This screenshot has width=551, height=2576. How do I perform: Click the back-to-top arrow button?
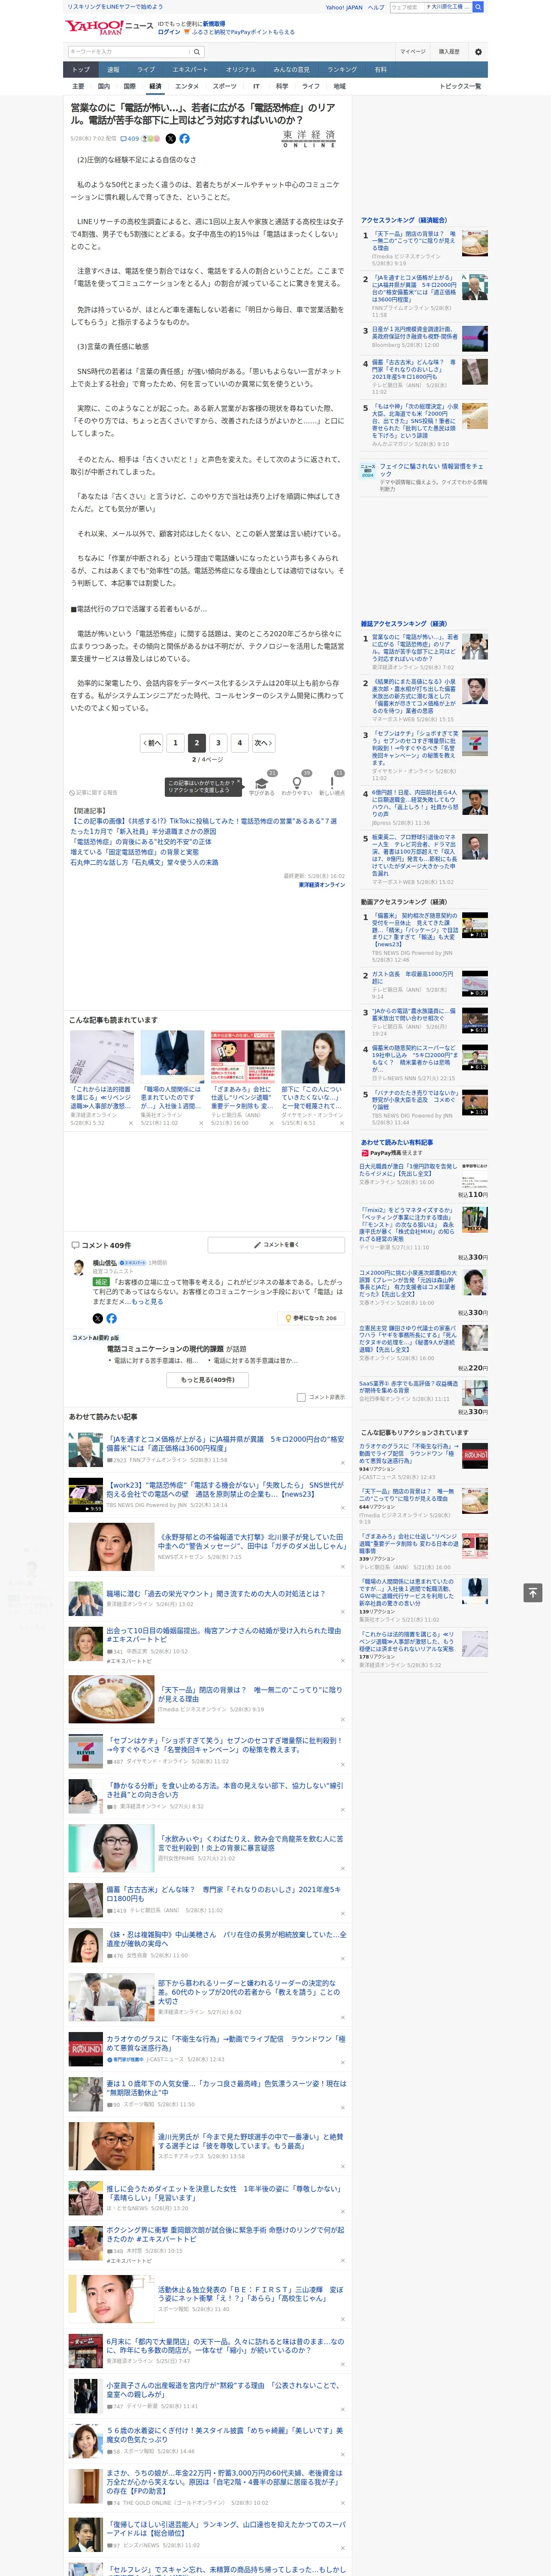pyautogui.click(x=533, y=1593)
